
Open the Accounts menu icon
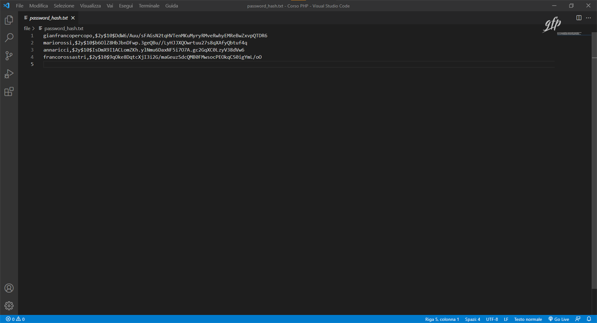click(x=9, y=288)
